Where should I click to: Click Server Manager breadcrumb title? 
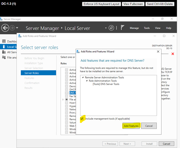point(42,28)
